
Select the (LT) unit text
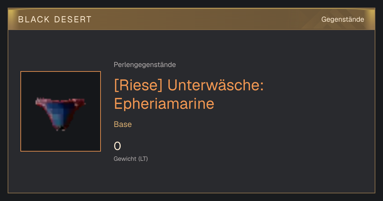coord(143,159)
